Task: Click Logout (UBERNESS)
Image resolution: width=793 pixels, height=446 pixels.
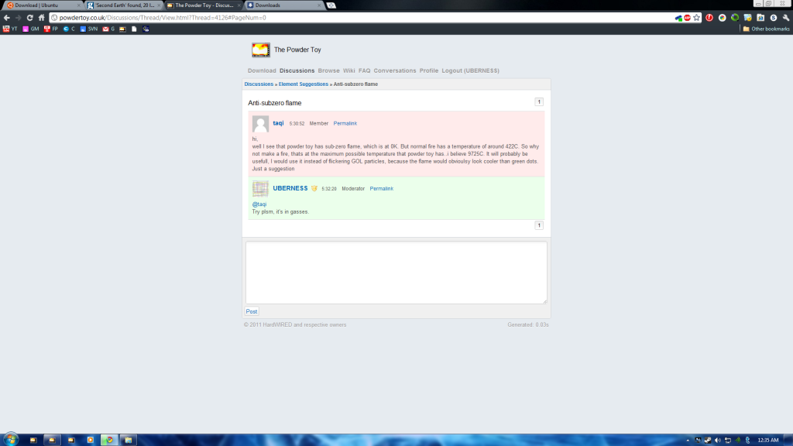Action: tap(470, 70)
